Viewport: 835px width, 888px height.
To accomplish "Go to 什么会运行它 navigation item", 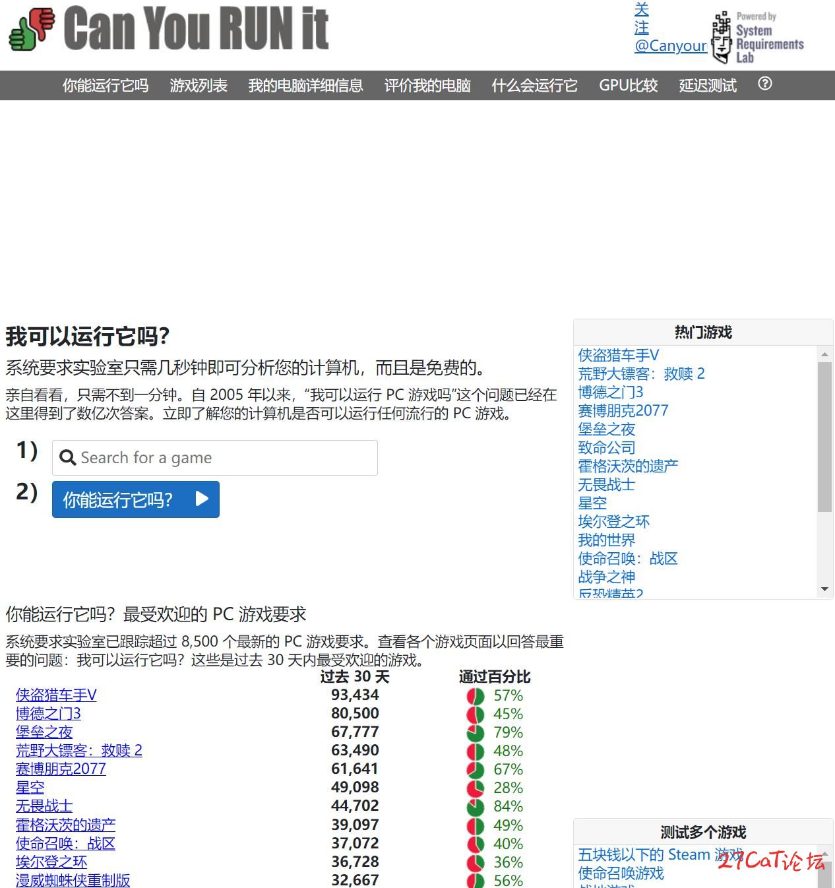I will coord(535,86).
